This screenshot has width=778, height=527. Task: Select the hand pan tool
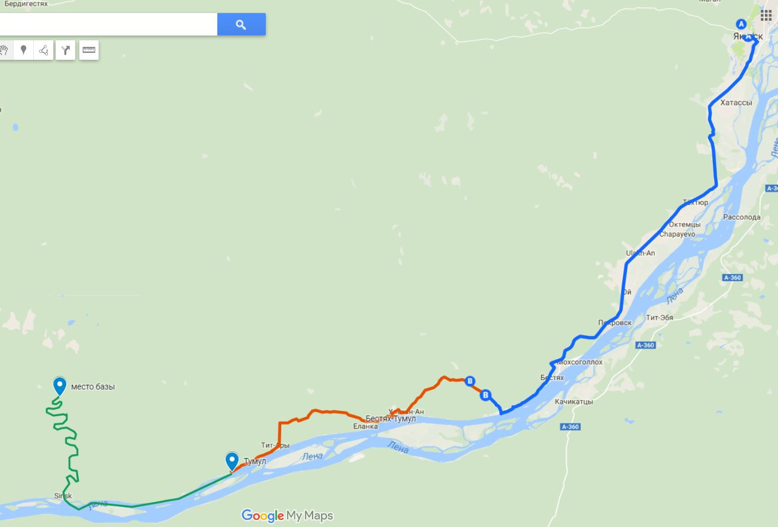pos(4,50)
